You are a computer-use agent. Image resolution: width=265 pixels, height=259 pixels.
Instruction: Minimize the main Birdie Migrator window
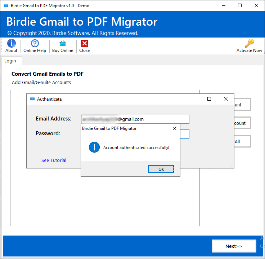click(x=224, y=5)
